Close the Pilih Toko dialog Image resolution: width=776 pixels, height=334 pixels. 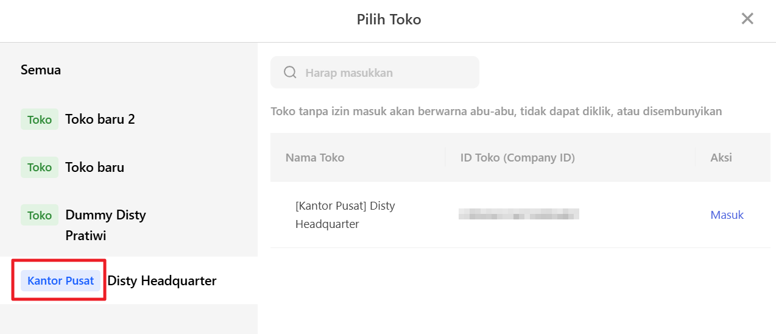coord(747,19)
